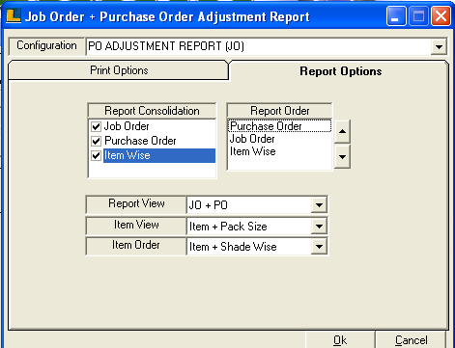Move selected report order item up
Screen dimensions: 455x348
(x=342, y=131)
